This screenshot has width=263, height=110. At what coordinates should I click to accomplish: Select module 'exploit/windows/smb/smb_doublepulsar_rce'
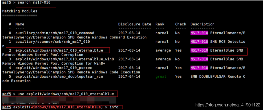pos(59,76)
